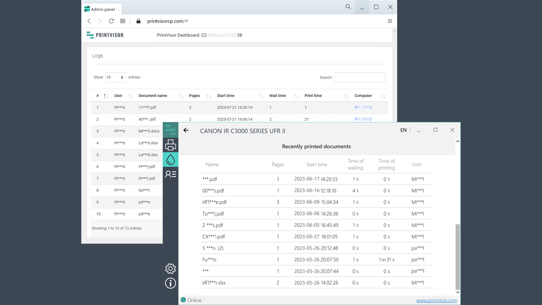Open the browser hamburger menu
Screen dimensions: 542x305
coord(390,21)
